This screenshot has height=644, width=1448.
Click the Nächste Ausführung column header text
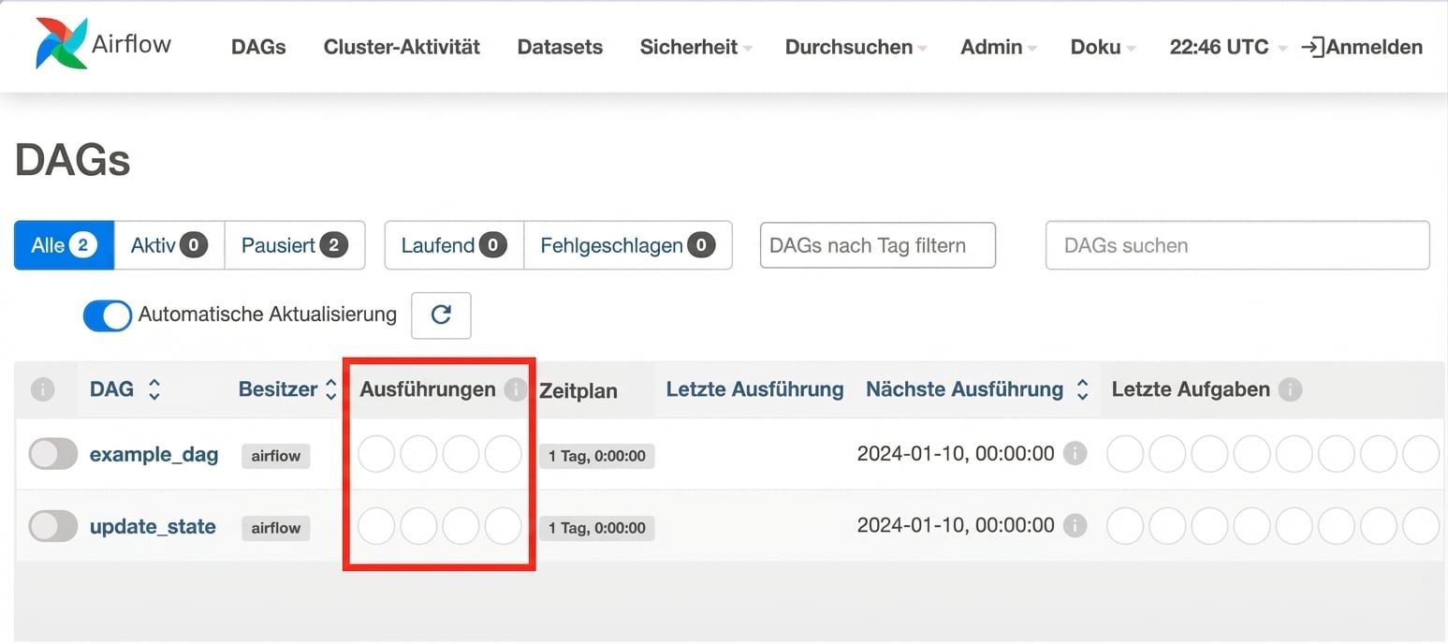[964, 389]
